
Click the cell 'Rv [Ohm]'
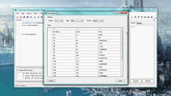click(x=64, y=32)
